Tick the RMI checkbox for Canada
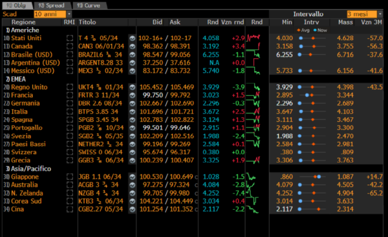 point(70,47)
